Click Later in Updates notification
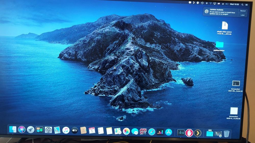Image resolution: width=255 pixels, height=143 pixels. tap(243, 15)
